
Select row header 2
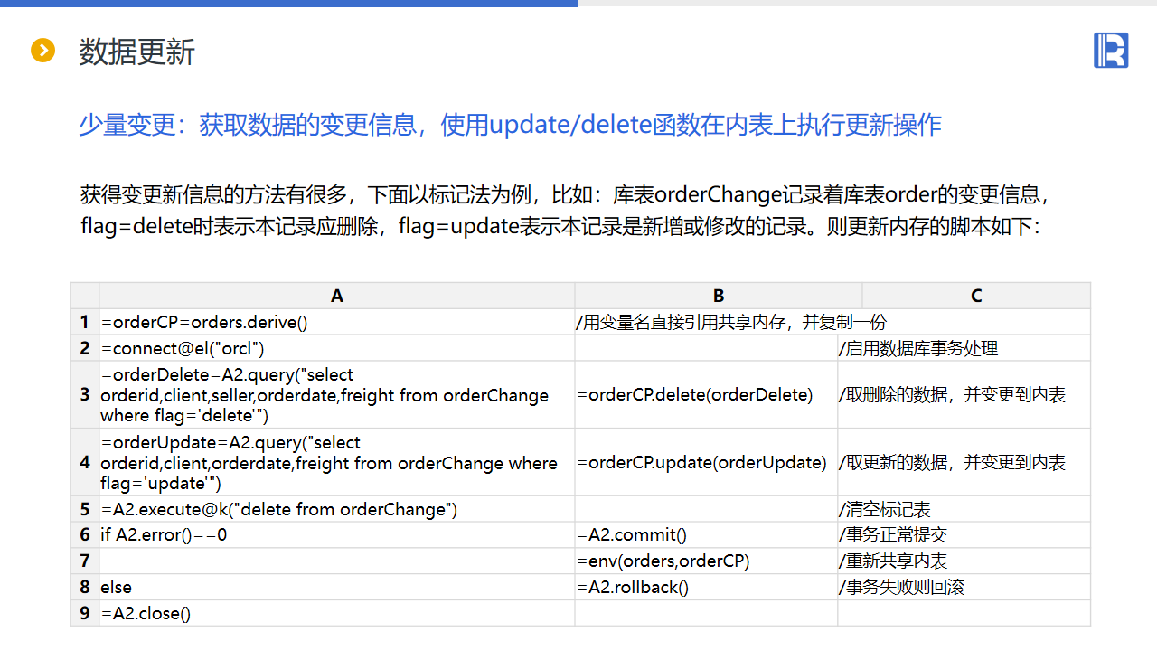[x=85, y=348]
